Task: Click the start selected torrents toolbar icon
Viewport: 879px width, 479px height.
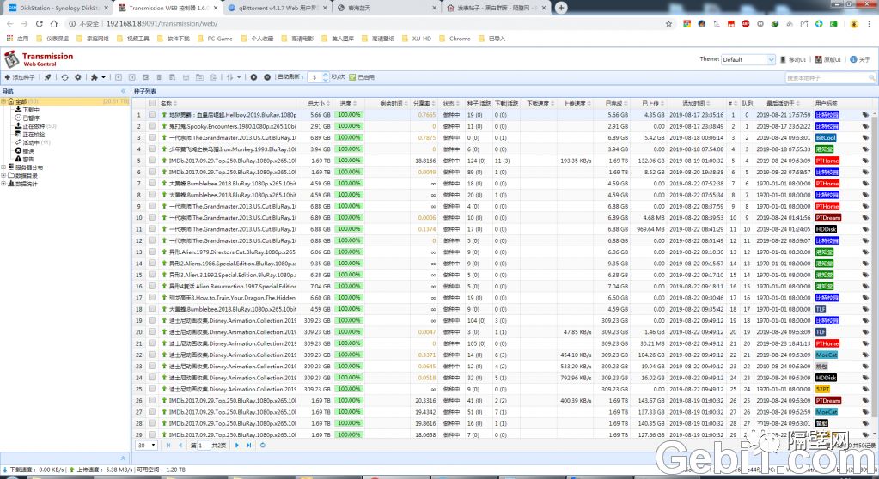Action: [x=119, y=77]
